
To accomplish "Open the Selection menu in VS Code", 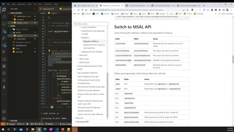I will (x=21, y=4).
